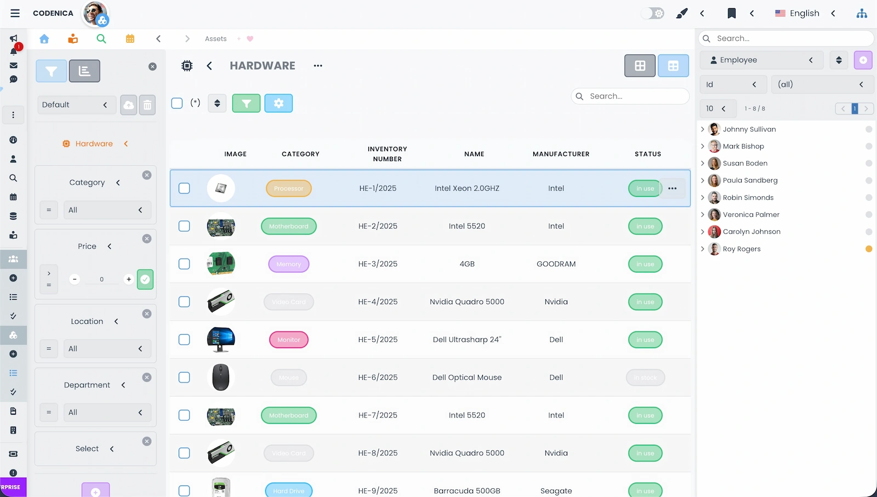Open the bookmarks icon in the top bar
The image size is (877, 497).
(731, 13)
